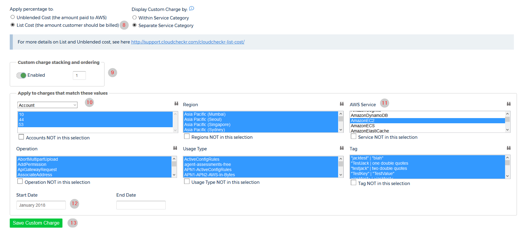Select account 10 in the account list

point(95,114)
